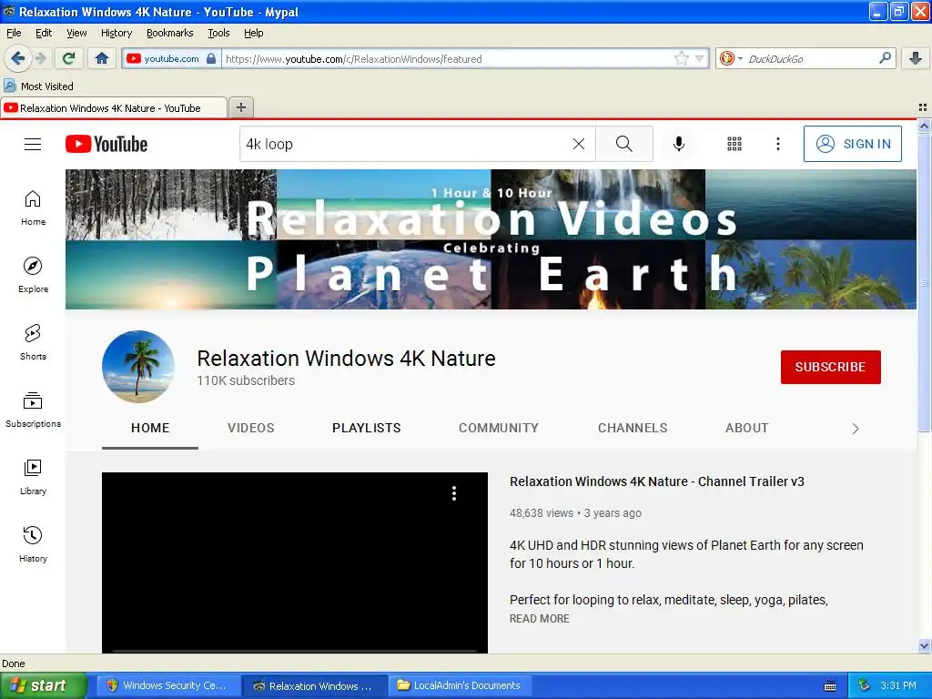Open the View menu

point(76,33)
